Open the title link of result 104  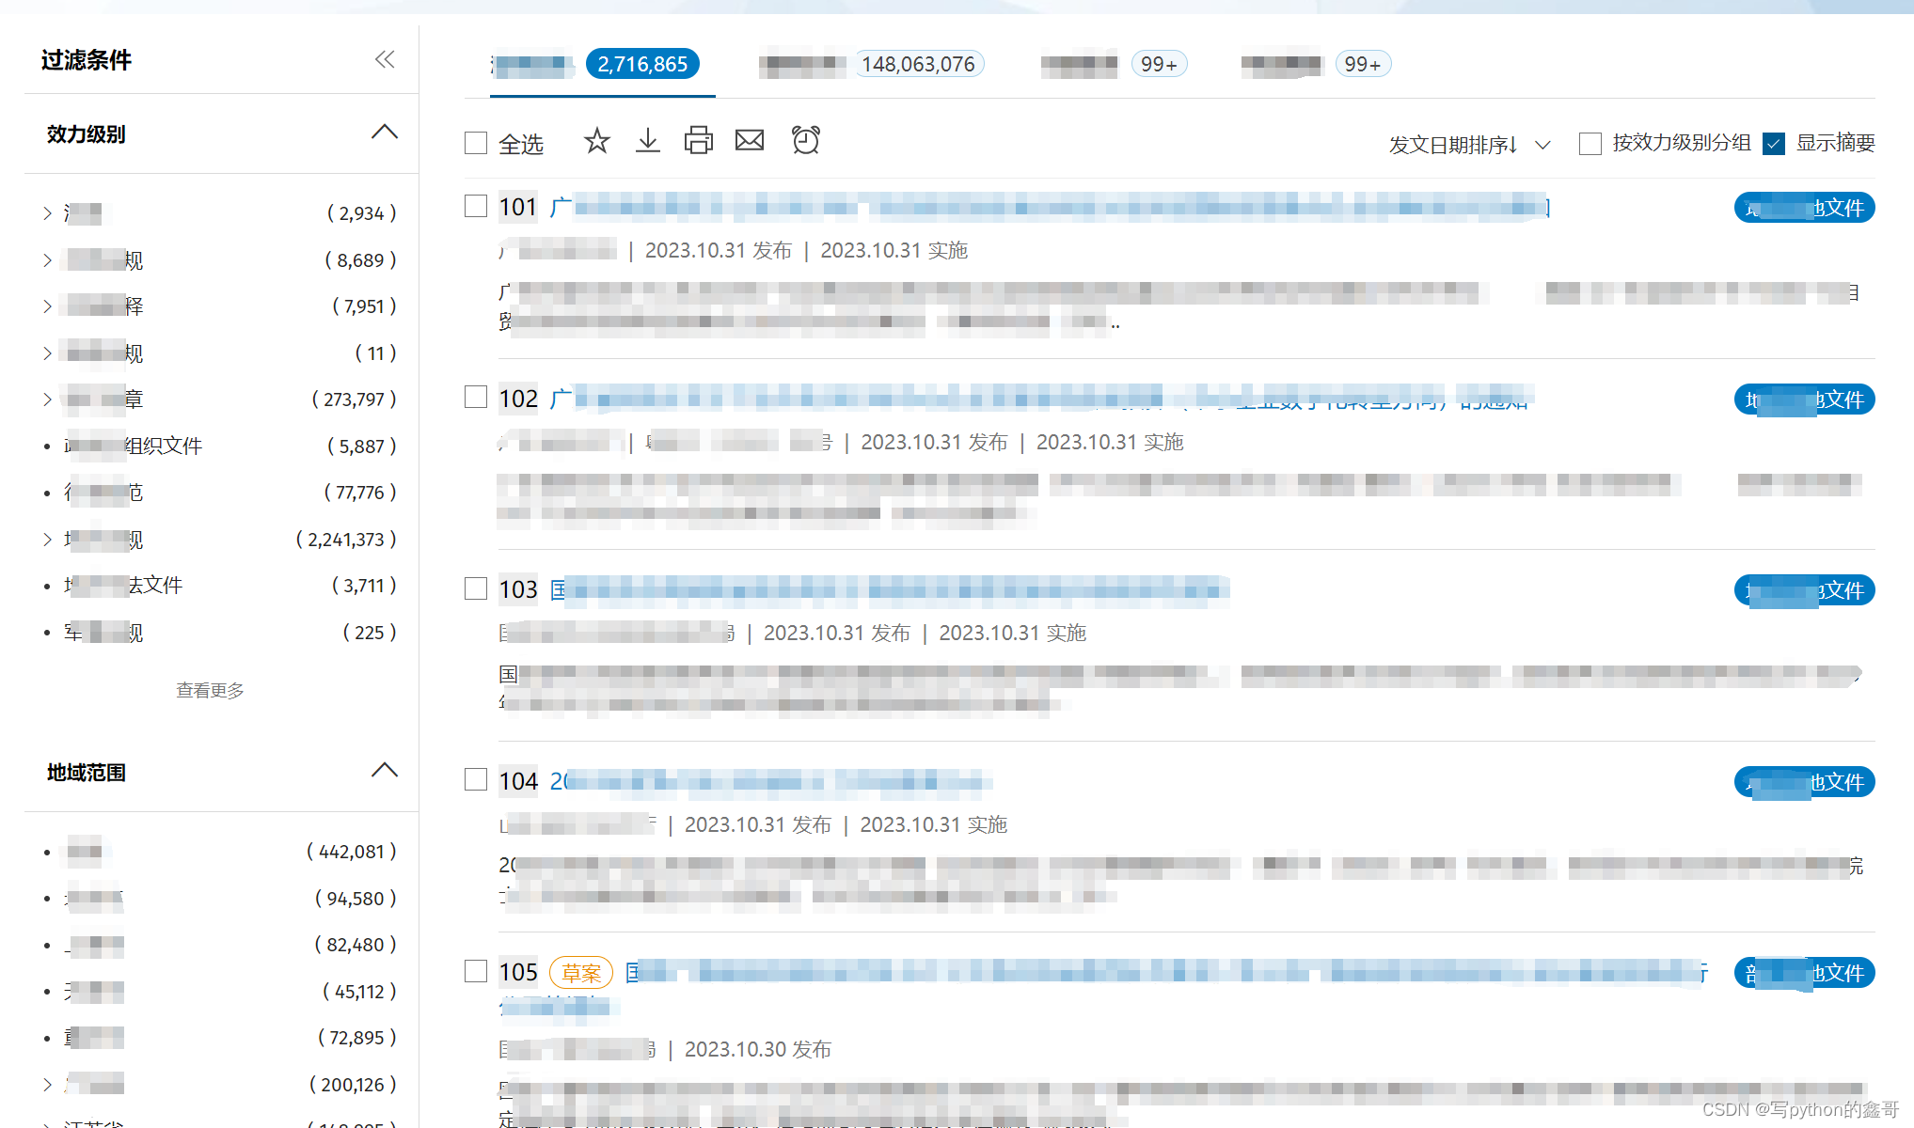pyautogui.click(x=771, y=781)
